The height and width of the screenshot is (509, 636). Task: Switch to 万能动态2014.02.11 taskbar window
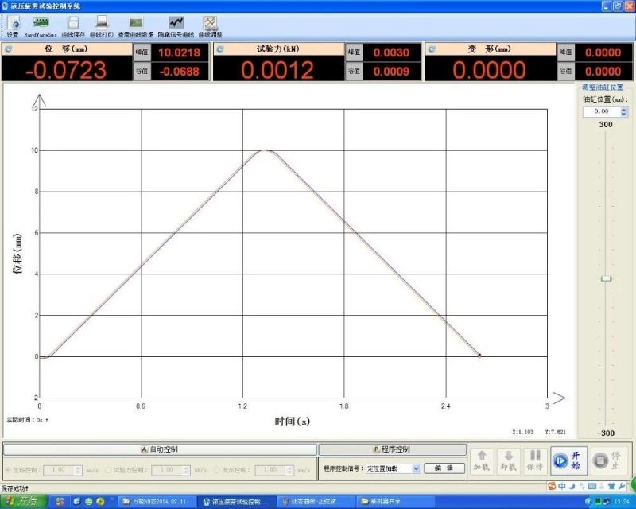(x=155, y=502)
